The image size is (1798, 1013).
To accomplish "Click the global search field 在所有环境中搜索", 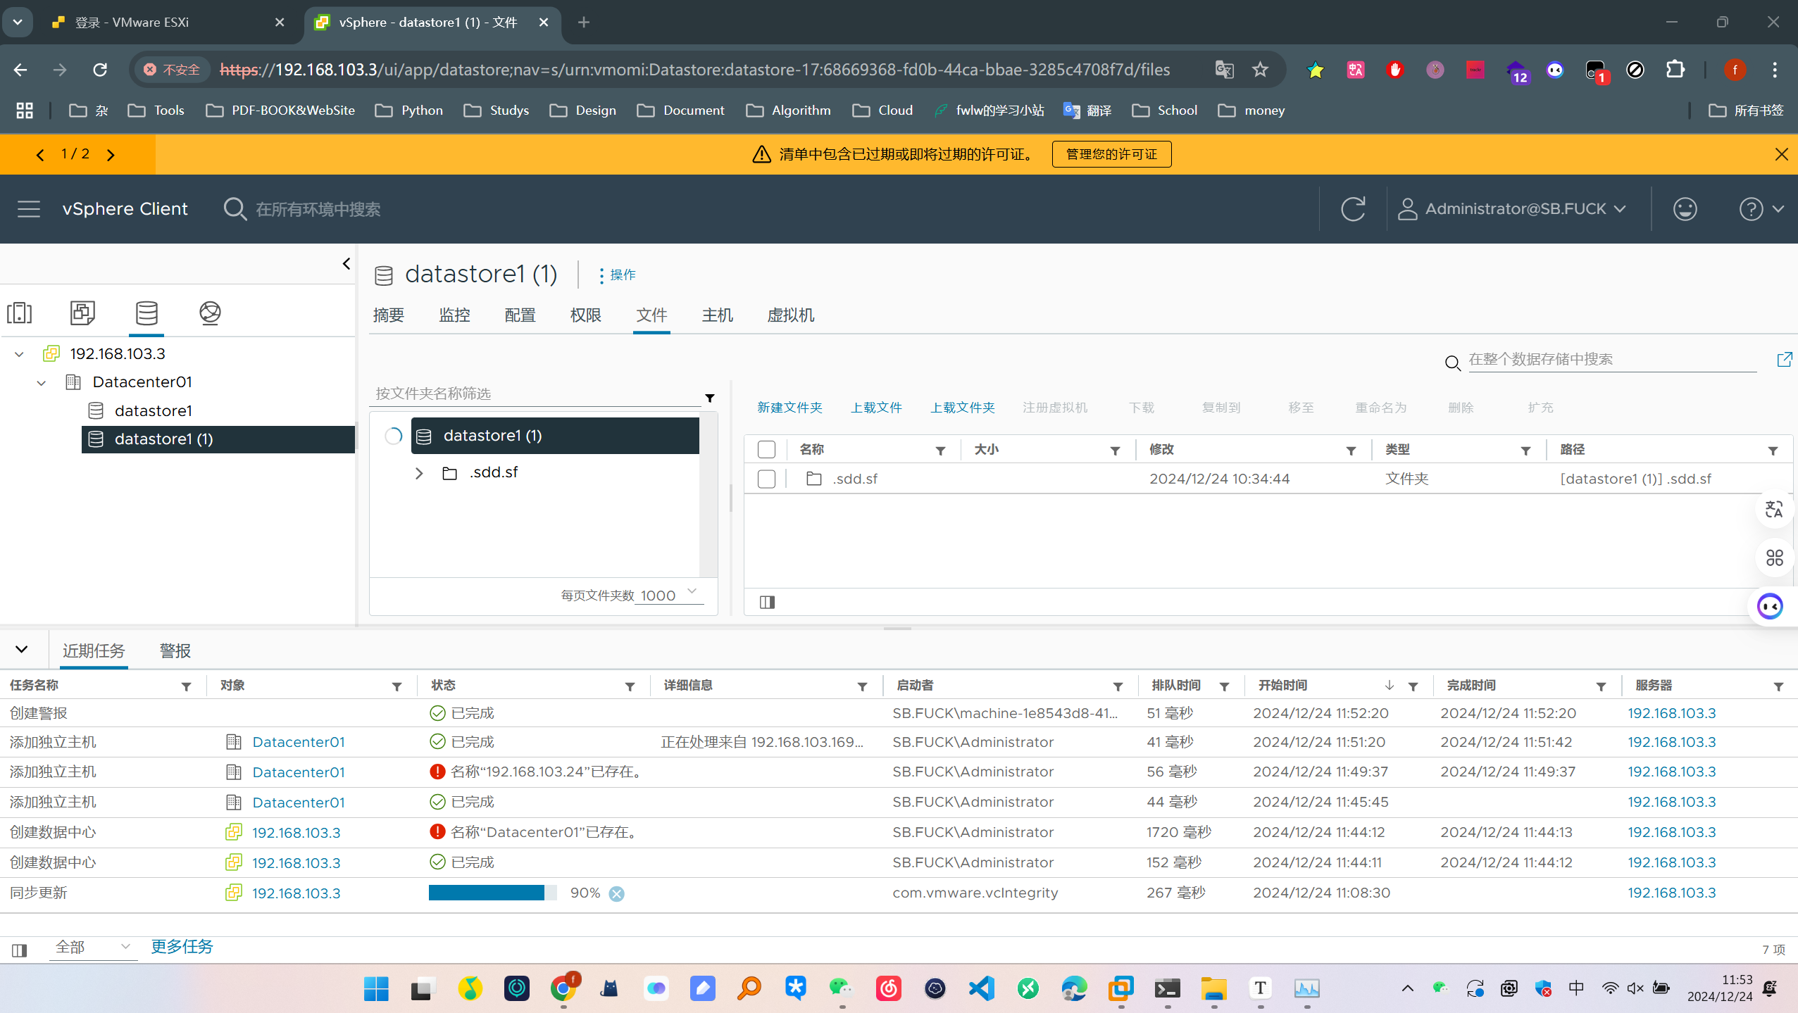I will [x=318, y=209].
